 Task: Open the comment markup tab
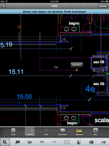click(18, 142)
